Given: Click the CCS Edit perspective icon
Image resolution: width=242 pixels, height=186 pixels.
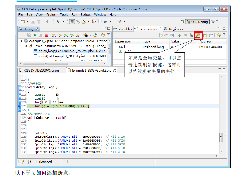Looking at the screenshot, I should 213,22.
